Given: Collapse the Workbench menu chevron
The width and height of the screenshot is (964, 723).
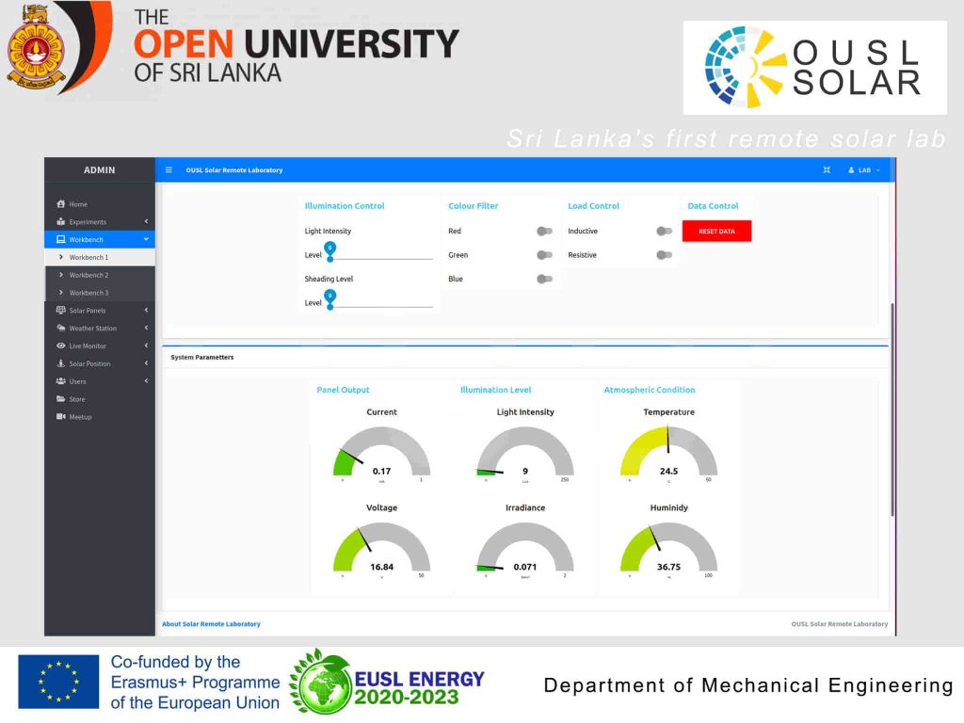Looking at the screenshot, I should click(x=146, y=239).
